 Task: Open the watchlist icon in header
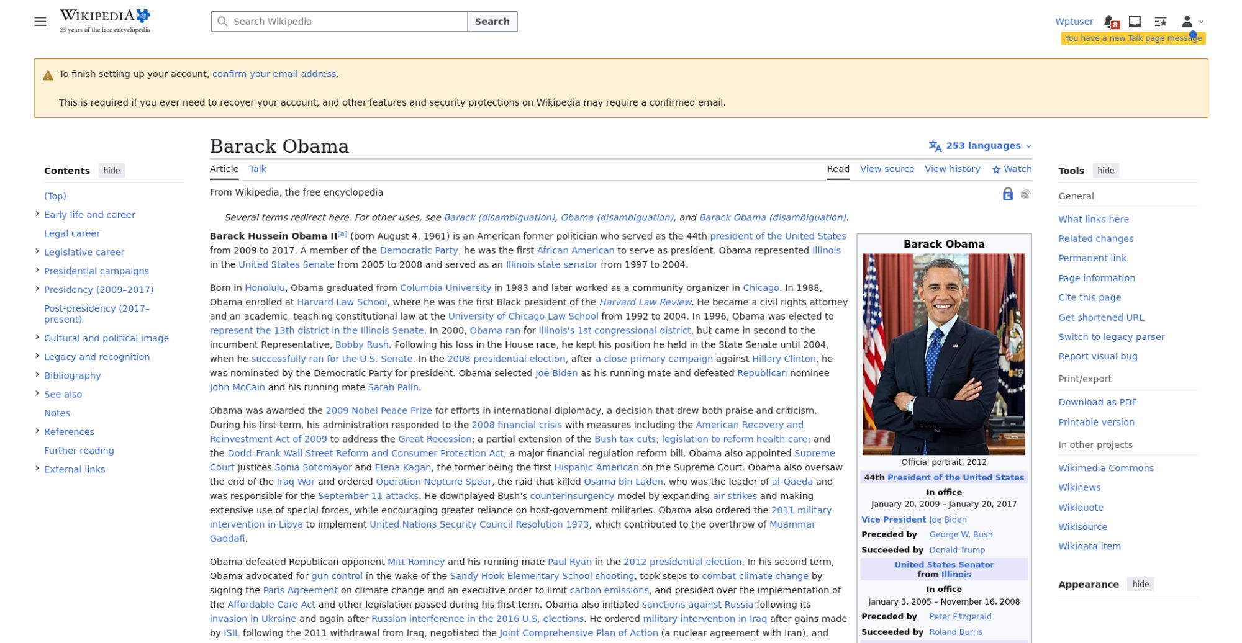pyautogui.click(x=1160, y=22)
